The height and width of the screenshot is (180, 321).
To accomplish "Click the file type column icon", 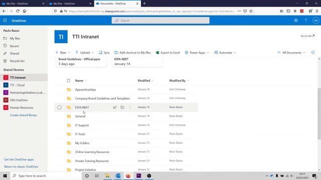I will 68,80.
